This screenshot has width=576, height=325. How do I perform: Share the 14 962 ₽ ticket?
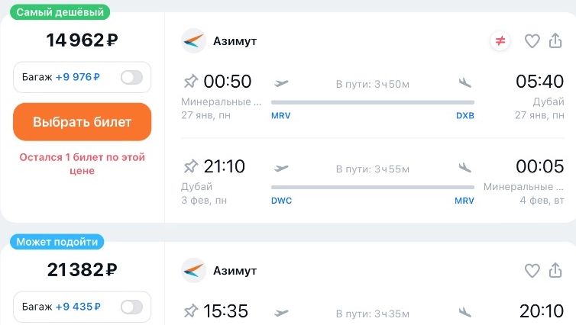coord(555,40)
